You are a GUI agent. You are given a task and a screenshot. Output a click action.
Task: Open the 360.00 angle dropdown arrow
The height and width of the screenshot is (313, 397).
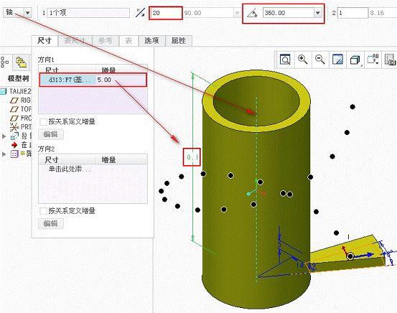pyautogui.click(x=318, y=13)
